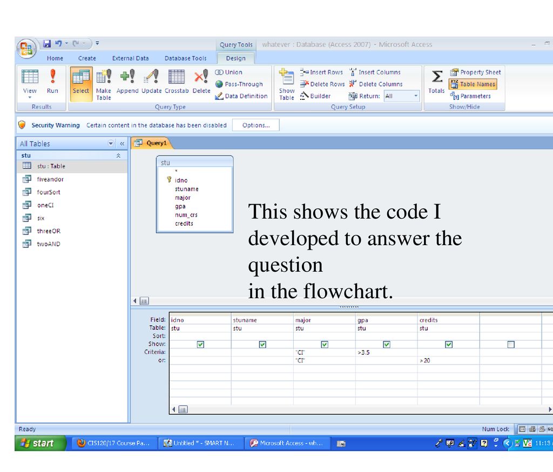Toggle Table Names row display
Screen dimensions: 553x472
[473, 84]
